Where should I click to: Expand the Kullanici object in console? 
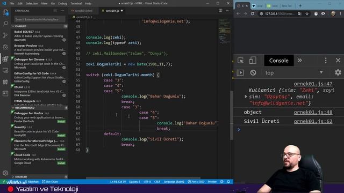(x=246, y=96)
